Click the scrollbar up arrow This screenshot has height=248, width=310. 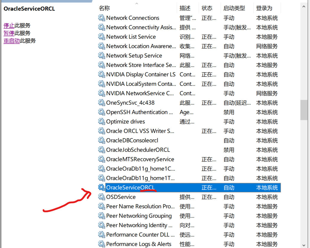(x=304, y=7)
